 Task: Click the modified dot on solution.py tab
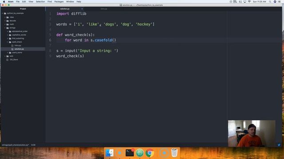click(x=82, y=9)
